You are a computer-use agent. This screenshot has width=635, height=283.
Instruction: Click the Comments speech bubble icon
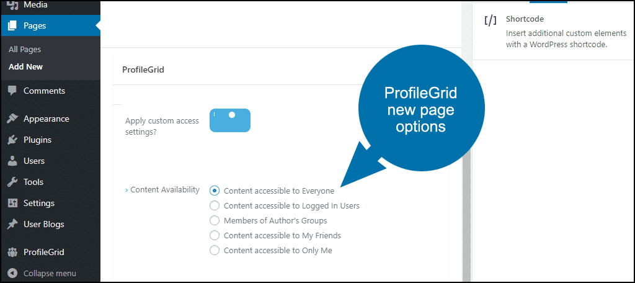(12, 91)
